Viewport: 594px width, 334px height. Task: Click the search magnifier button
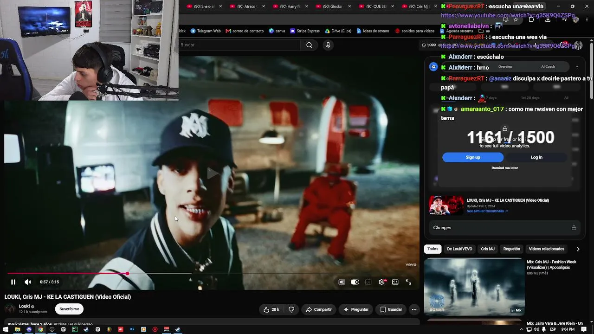coord(309,45)
